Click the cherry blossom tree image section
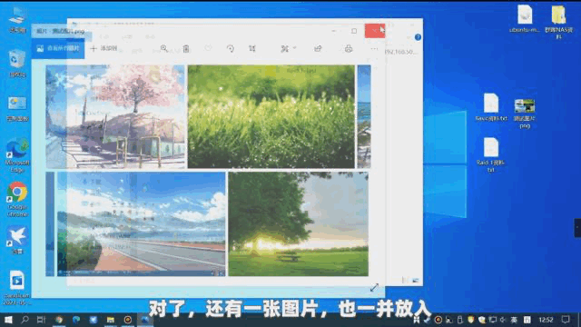Image resolution: width=581 pixels, height=327 pixels. pyautogui.click(x=115, y=117)
